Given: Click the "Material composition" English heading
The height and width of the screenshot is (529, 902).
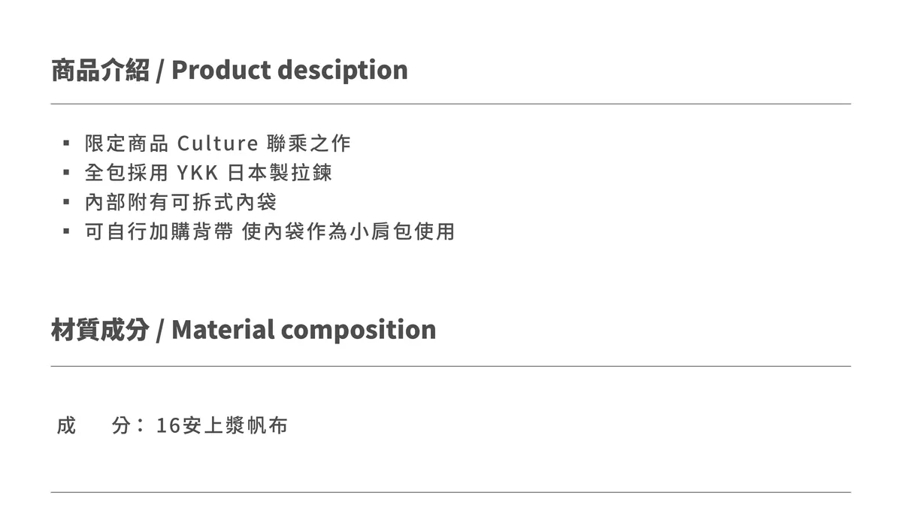Looking at the screenshot, I should pos(304,329).
